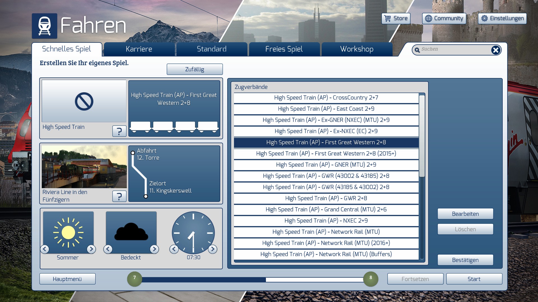Click the Abfahrt 12. Torre label

click(148, 154)
